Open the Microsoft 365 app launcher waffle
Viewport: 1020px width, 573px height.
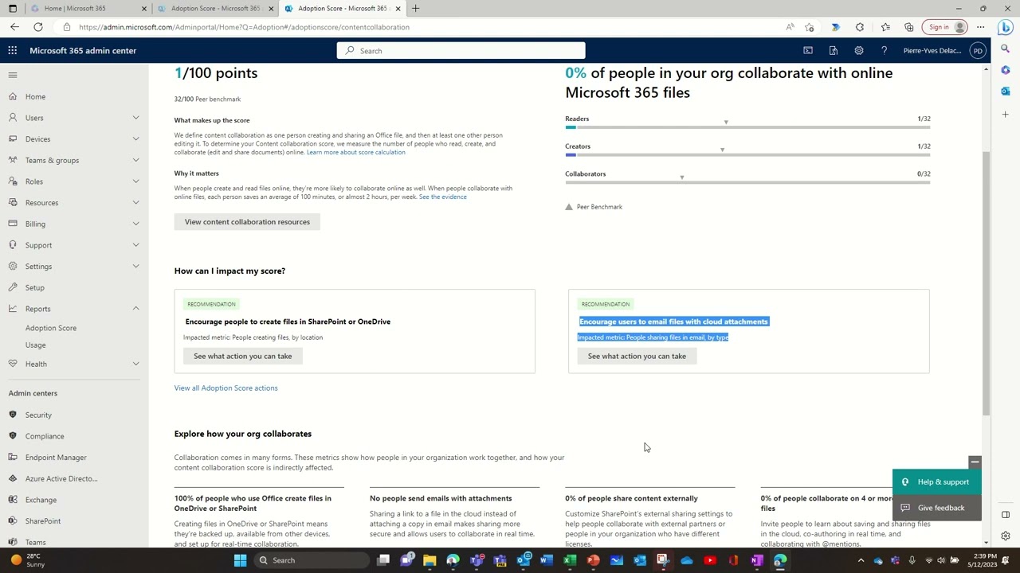tap(13, 50)
